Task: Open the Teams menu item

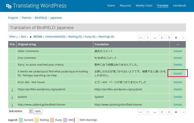Action: click(111, 5)
